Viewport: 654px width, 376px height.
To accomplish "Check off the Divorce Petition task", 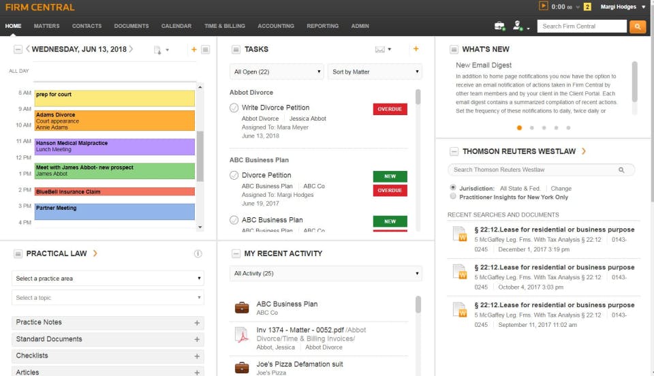I will [234, 175].
